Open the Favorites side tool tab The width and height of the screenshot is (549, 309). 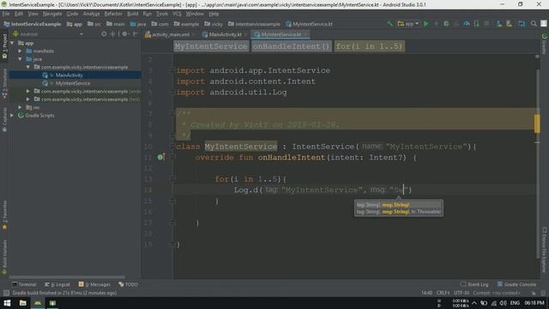coord(4,215)
